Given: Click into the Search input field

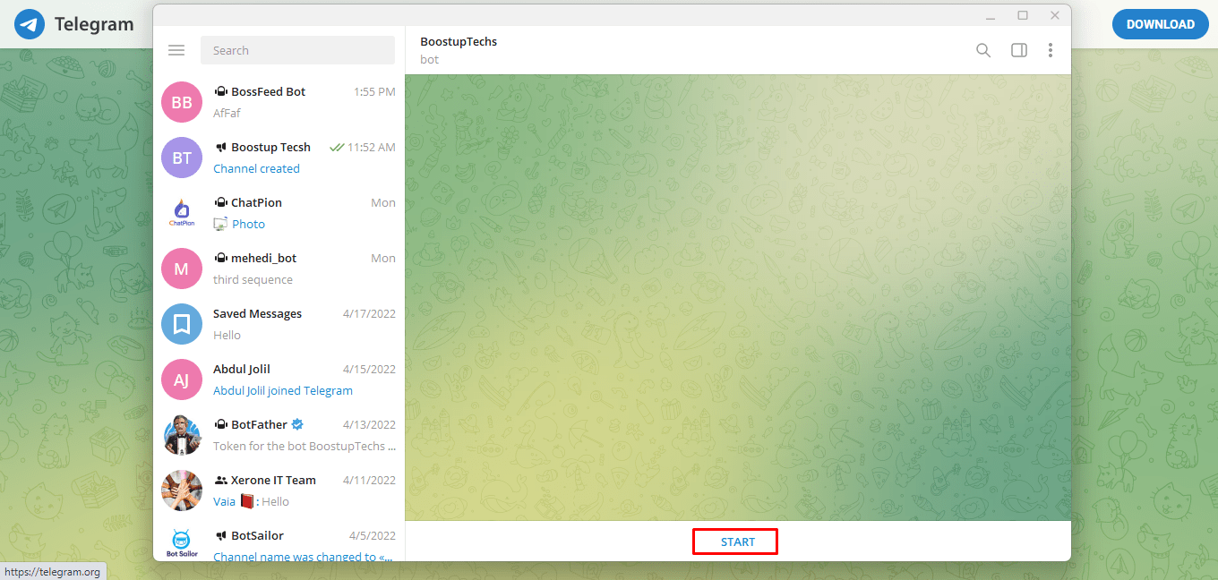Looking at the screenshot, I should point(297,51).
